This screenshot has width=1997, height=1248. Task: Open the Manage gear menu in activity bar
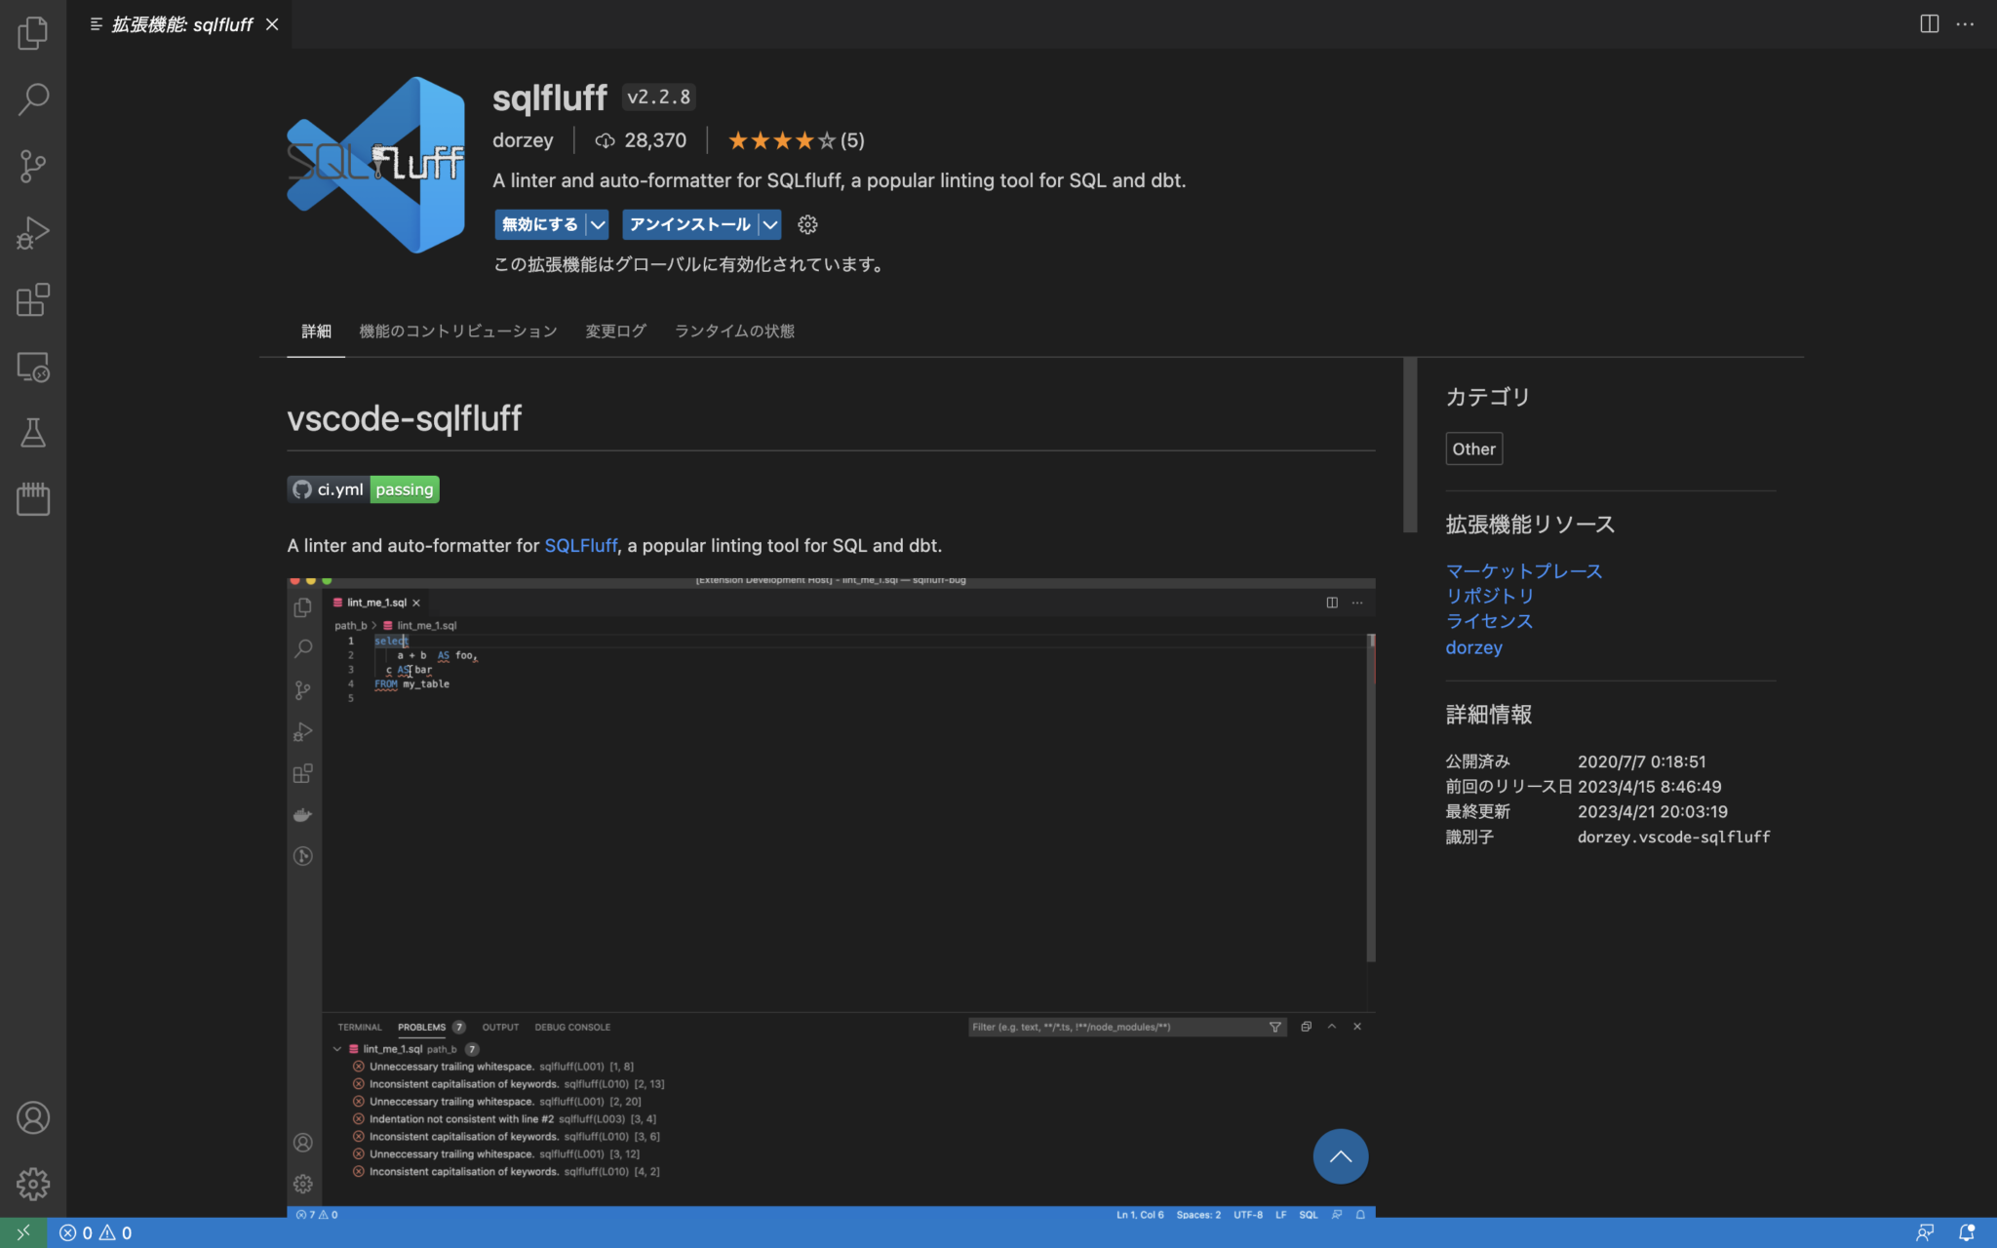click(x=32, y=1184)
